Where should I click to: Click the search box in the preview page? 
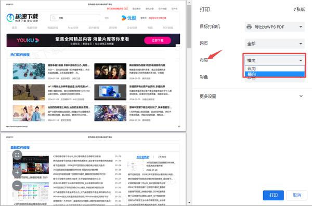pyautogui.click(x=75, y=18)
